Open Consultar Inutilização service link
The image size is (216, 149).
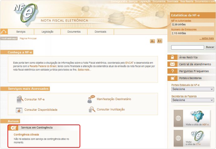click(x=111, y=109)
